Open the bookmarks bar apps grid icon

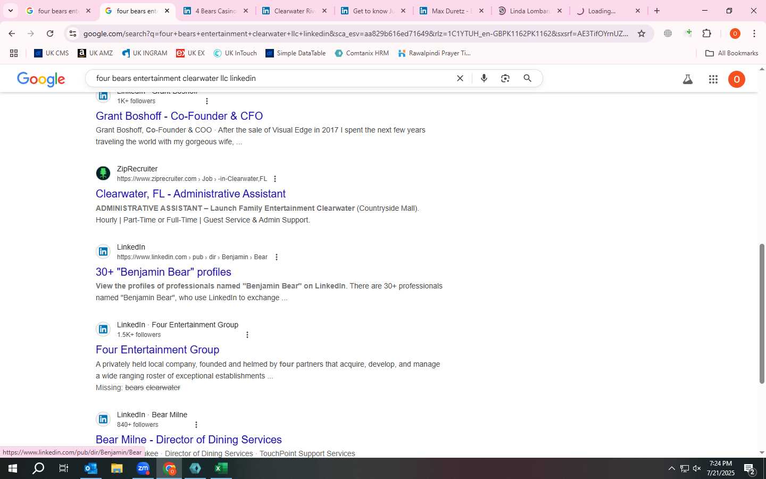[x=14, y=53]
